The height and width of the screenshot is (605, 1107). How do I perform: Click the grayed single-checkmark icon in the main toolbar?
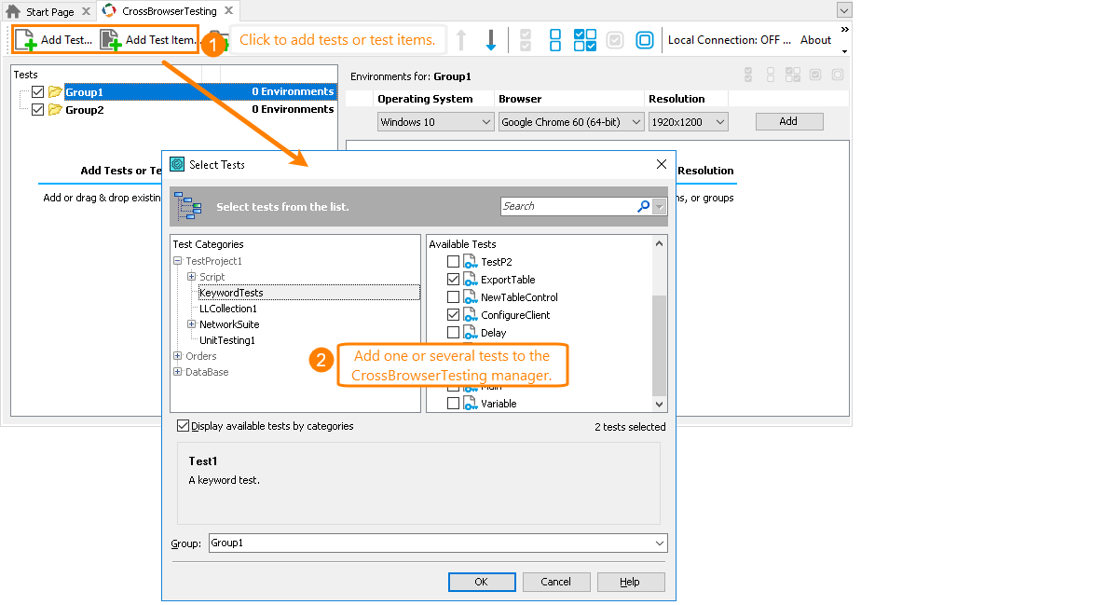click(615, 40)
